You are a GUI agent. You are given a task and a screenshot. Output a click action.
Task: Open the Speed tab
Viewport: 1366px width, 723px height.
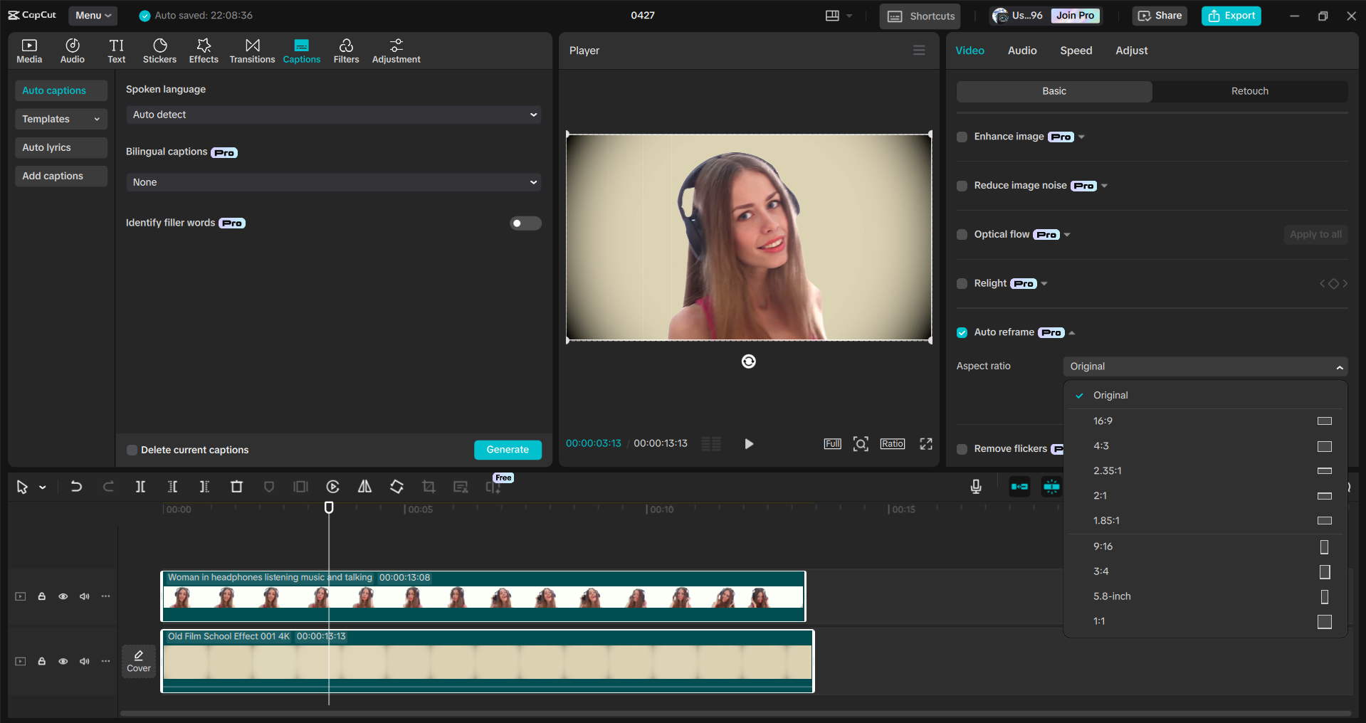1076,50
